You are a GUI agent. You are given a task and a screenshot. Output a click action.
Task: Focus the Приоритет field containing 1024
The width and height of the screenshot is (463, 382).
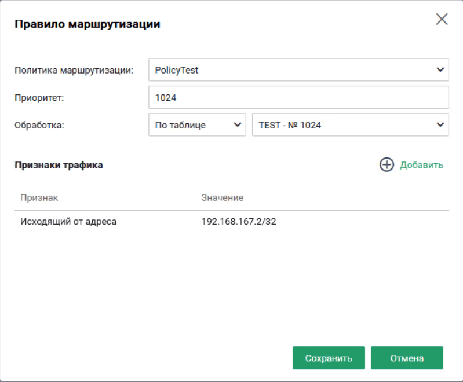[x=298, y=98]
